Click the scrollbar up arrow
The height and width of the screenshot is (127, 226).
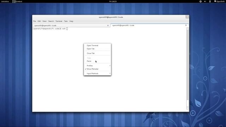[188, 29]
